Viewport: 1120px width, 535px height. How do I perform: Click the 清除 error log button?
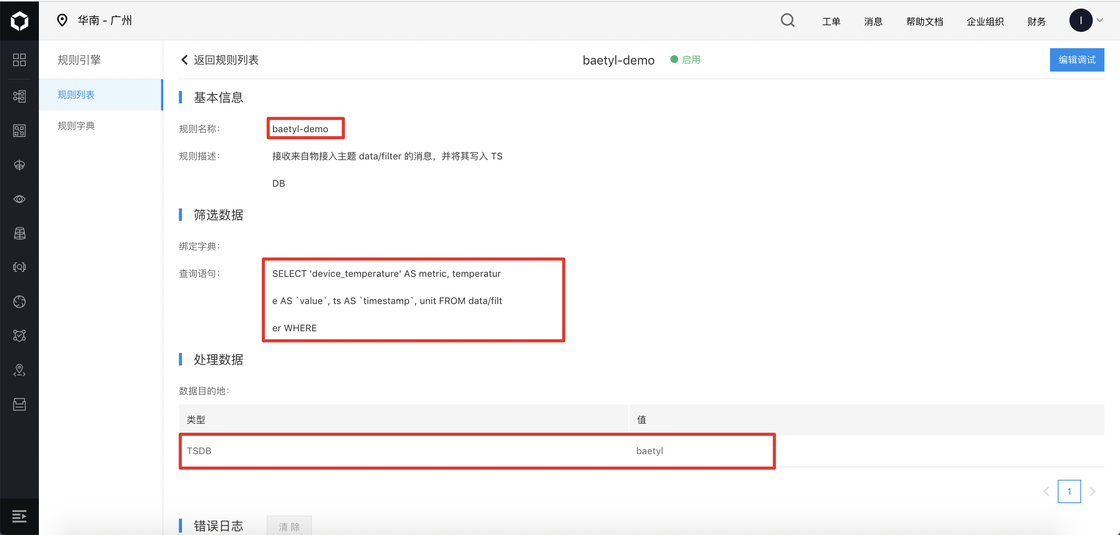tap(289, 526)
